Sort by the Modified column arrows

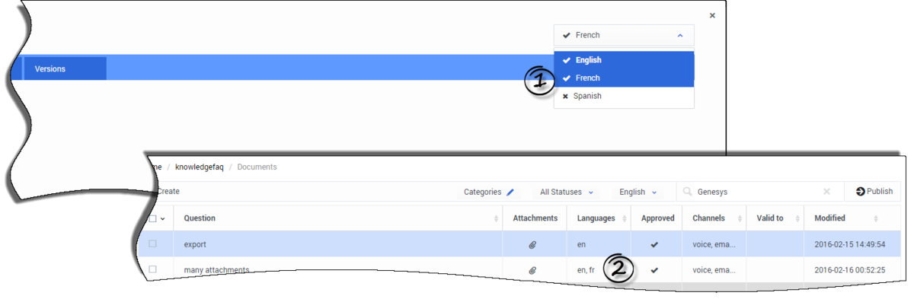point(876,218)
